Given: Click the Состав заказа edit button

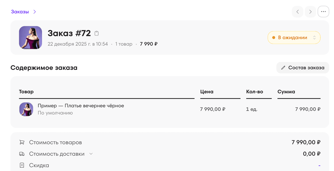Looking at the screenshot, I should (303, 68).
